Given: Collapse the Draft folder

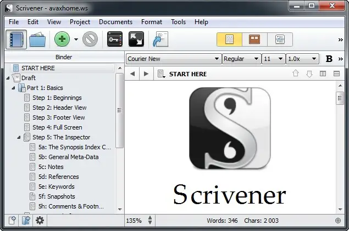Looking at the screenshot, I should click(x=8, y=78).
